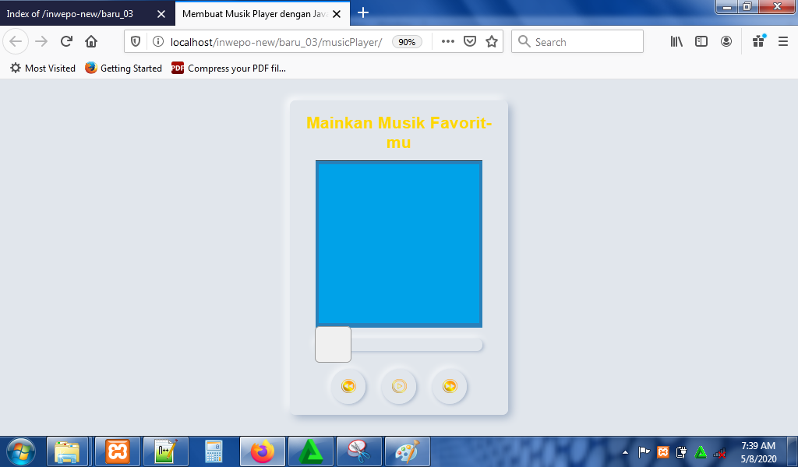Click the blue album cover image
The width and height of the screenshot is (798, 467).
pyautogui.click(x=399, y=244)
